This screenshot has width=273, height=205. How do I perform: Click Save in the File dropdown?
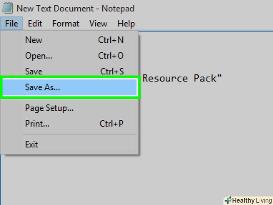pos(34,71)
